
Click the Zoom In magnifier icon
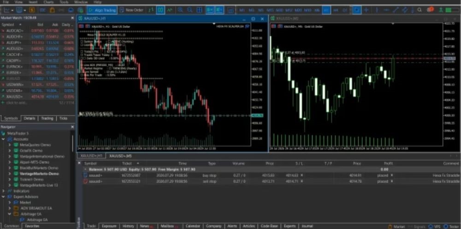pyautogui.click(x=180, y=10)
